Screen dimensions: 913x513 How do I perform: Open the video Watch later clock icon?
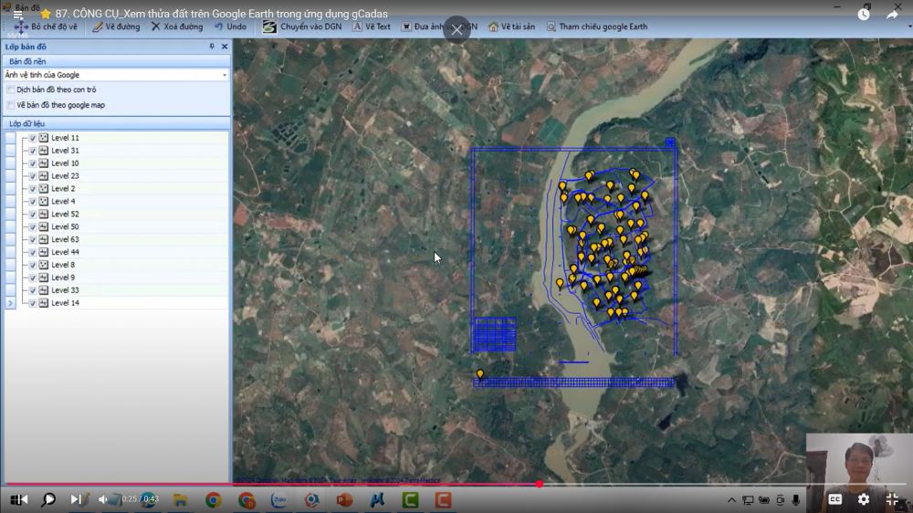point(864,14)
